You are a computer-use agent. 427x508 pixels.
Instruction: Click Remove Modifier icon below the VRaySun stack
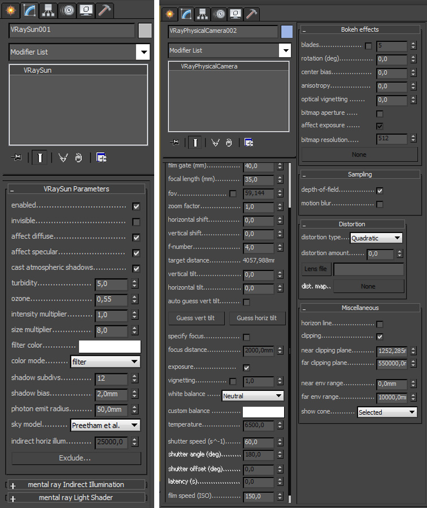coord(79,158)
